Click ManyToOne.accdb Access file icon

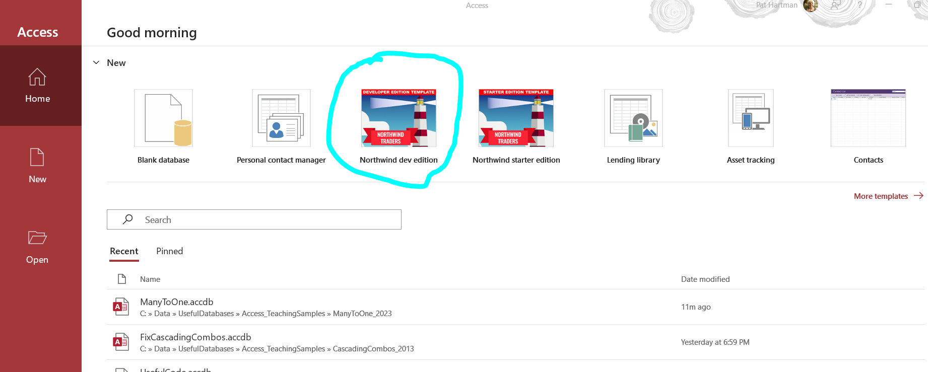121,307
